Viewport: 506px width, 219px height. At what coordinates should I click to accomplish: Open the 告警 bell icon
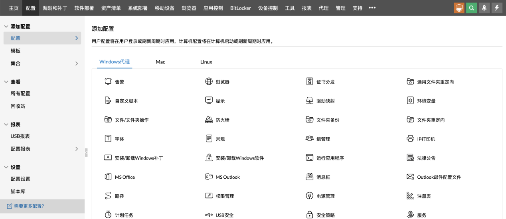coord(108,82)
